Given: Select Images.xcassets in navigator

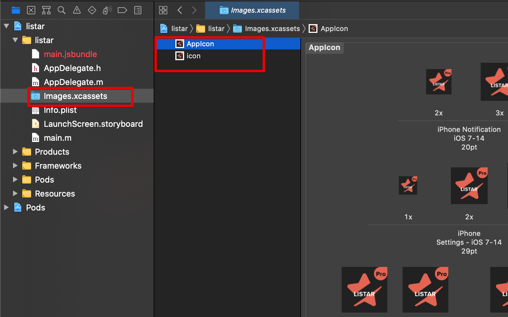Looking at the screenshot, I should coord(77,96).
